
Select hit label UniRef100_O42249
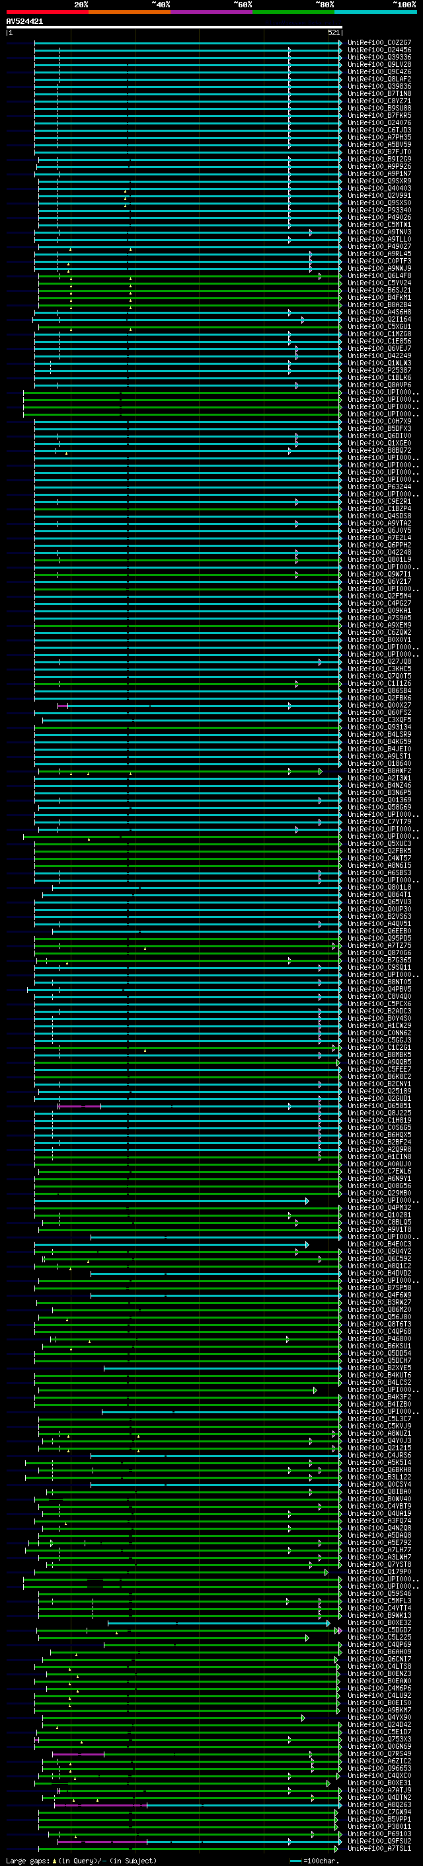coord(379,355)
